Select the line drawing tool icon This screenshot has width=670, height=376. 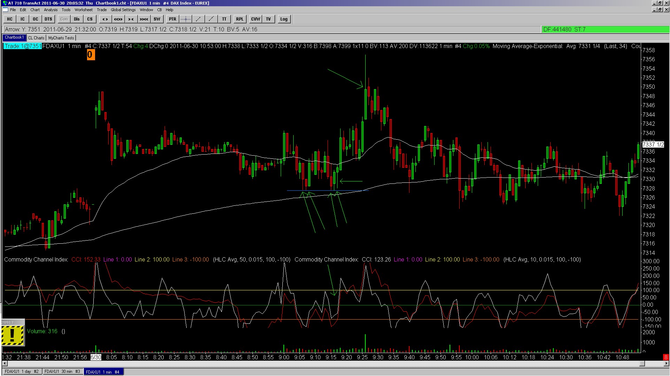pos(198,19)
